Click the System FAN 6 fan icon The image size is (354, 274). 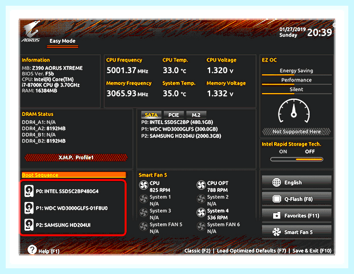click(x=201, y=227)
